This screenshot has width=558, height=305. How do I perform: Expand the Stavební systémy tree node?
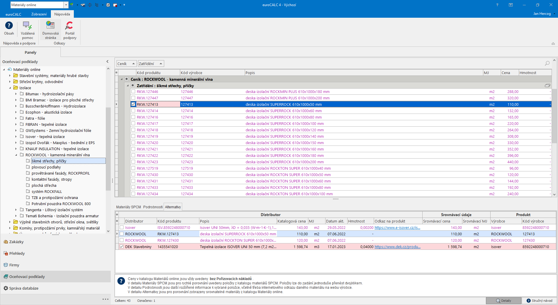point(10,76)
